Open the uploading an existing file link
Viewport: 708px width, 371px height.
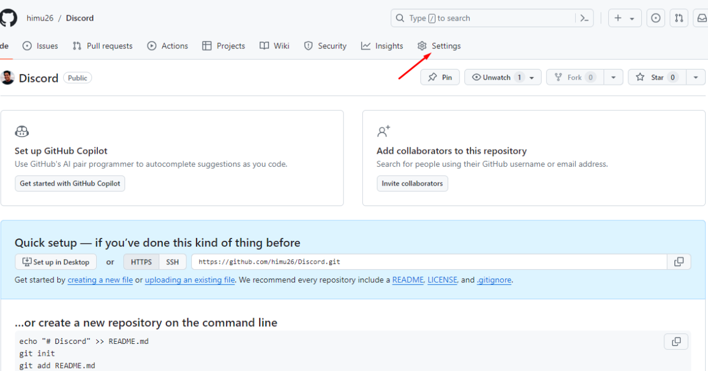coord(190,280)
